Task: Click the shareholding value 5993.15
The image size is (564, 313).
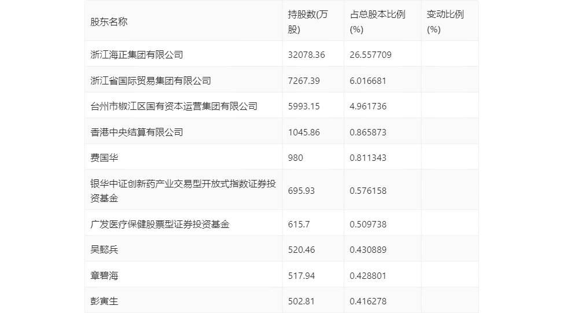Action: tap(304, 106)
